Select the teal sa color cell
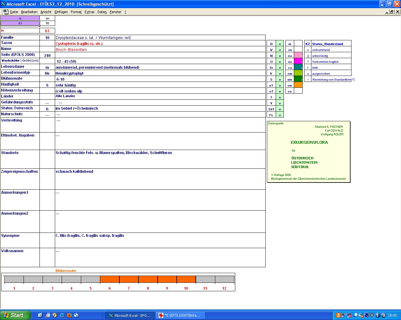Image resolution: width=401 pixels, height=320 pixels. pyautogui.click(x=298, y=67)
